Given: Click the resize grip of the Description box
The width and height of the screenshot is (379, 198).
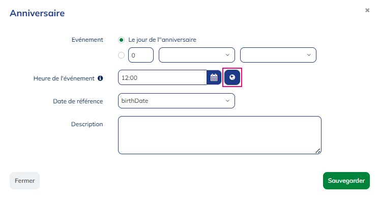Looking at the screenshot, I should tap(318, 151).
